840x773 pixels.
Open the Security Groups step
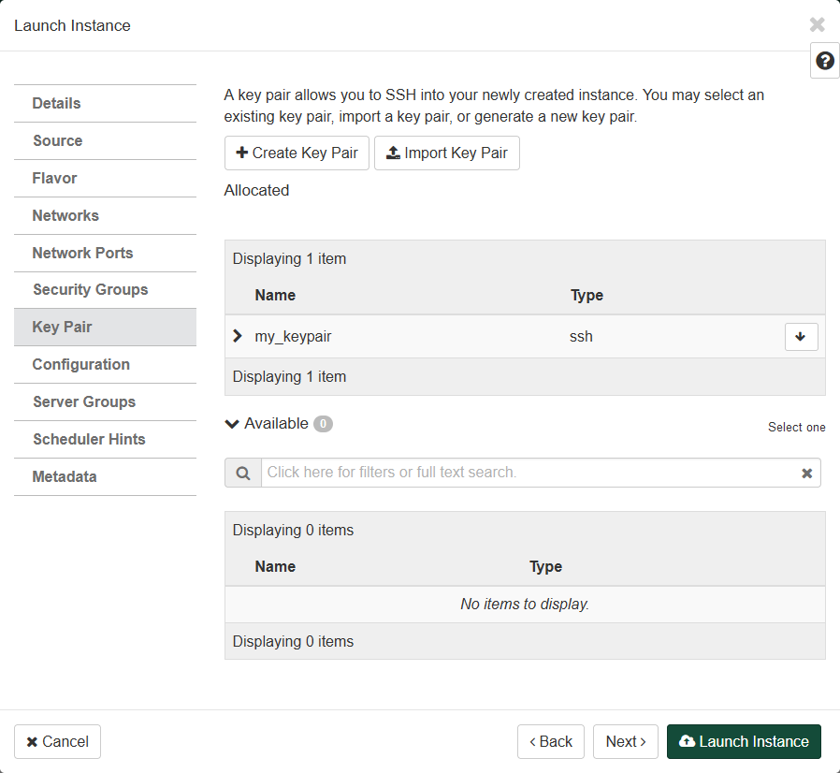(x=91, y=290)
